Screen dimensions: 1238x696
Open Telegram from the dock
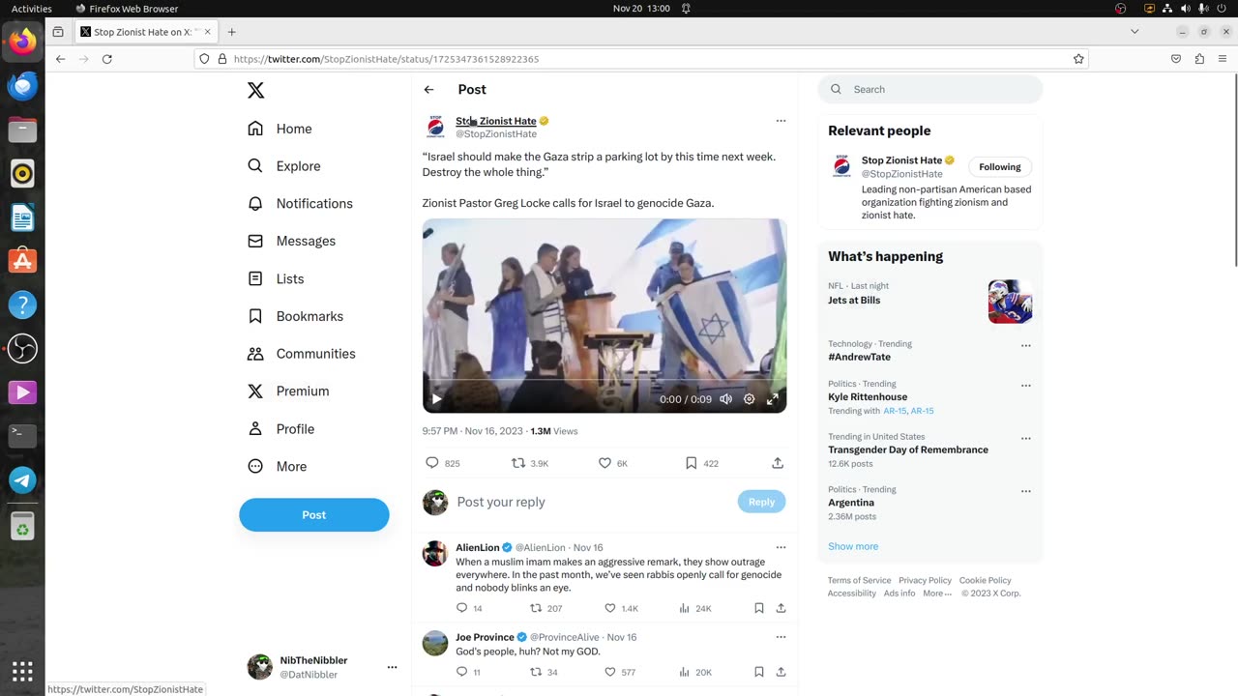click(22, 480)
